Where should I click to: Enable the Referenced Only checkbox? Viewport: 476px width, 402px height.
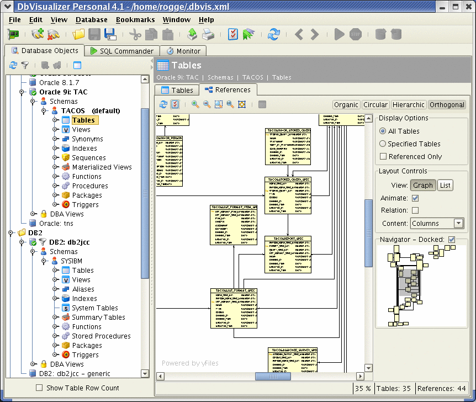click(383, 156)
